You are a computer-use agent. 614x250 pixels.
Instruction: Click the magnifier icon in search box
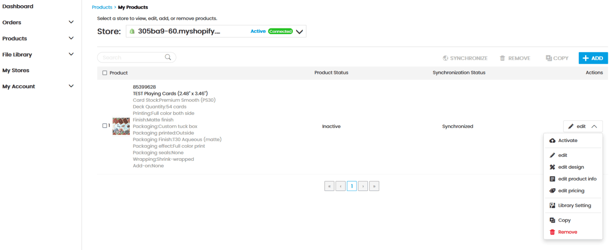[168, 57]
